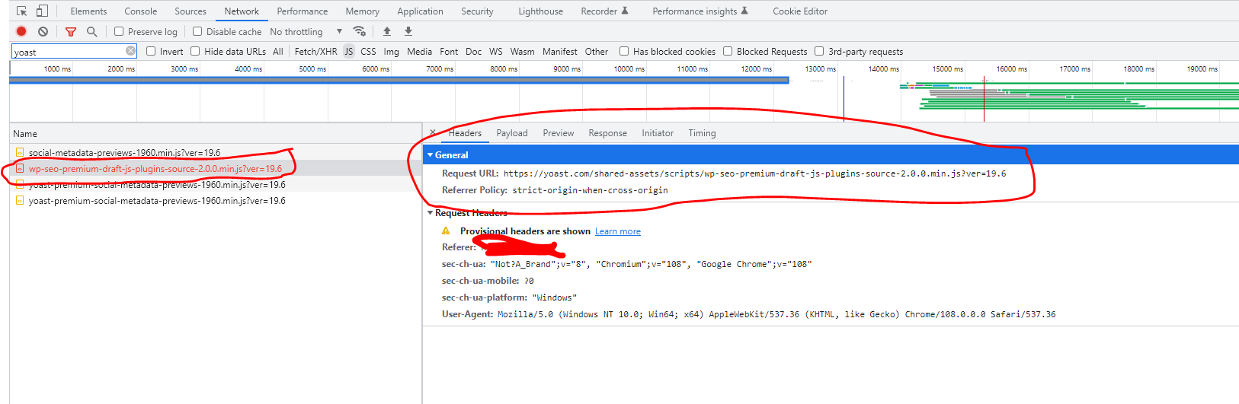Open the Lighthouse panel
The height and width of the screenshot is (404, 1239).
coord(540,11)
